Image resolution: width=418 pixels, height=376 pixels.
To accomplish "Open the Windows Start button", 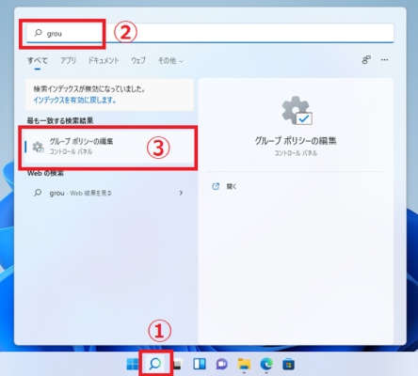I will [x=133, y=364].
